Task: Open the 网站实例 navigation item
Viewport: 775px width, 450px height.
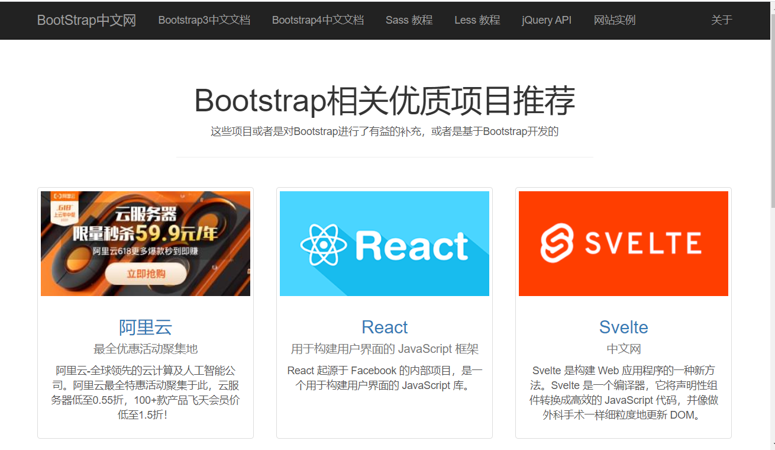Action: pyautogui.click(x=614, y=20)
